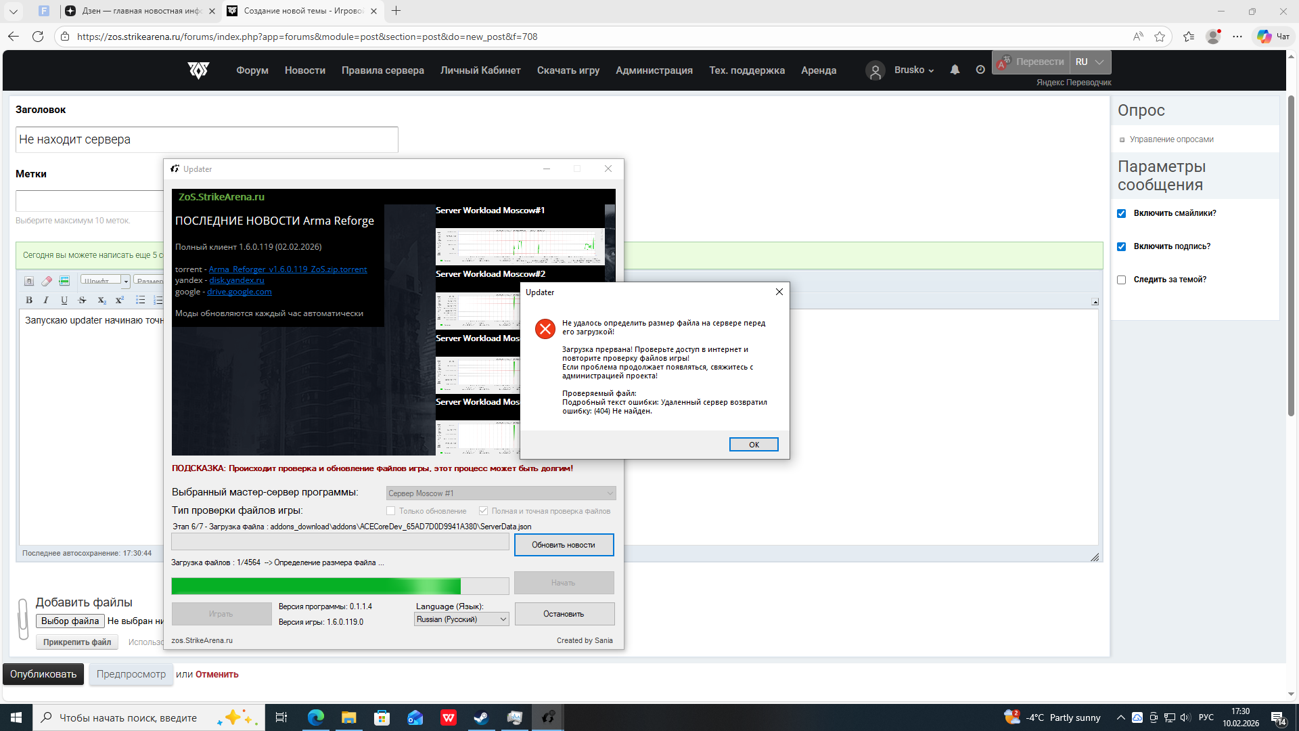Open the forum notifications bell
Image resolution: width=1299 pixels, height=731 pixels.
tap(955, 70)
